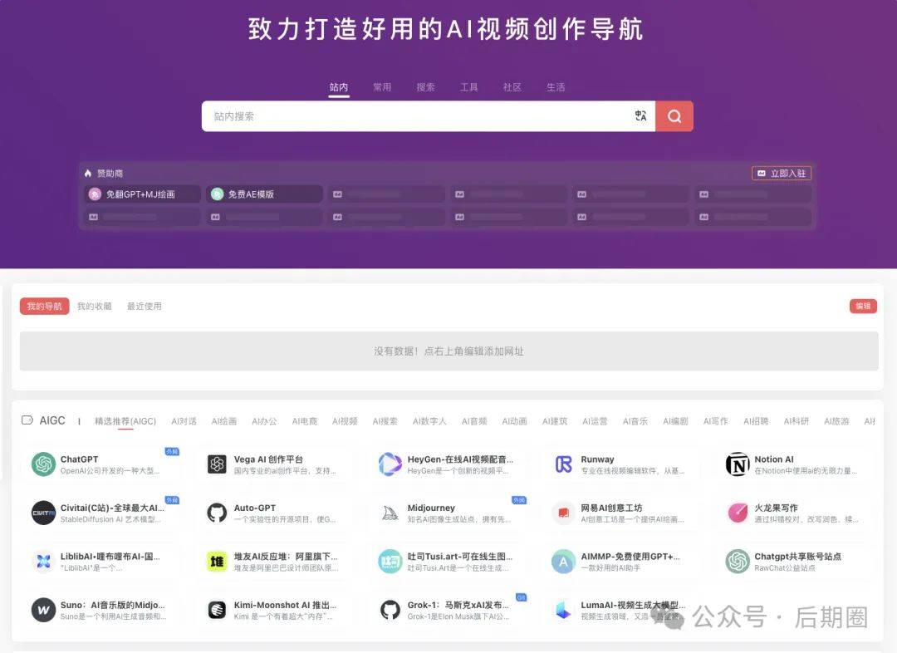Switch to 我的收藏 tab
The image size is (897, 653).
(x=95, y=307)
